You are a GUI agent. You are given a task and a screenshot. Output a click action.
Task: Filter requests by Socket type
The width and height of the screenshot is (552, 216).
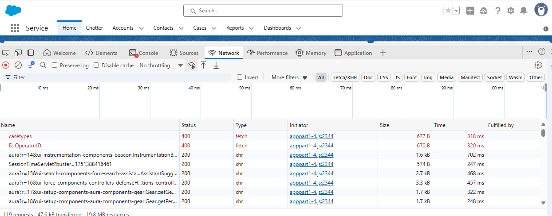tap(494, 77)
